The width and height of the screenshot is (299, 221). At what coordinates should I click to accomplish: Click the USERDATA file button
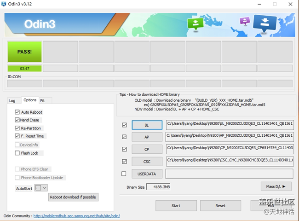click(x=147, y=174)
